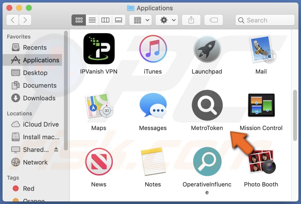Click the main file list scrollbar thumb
The height and width of the screenshot is (204, 301).
click(295, 115)
